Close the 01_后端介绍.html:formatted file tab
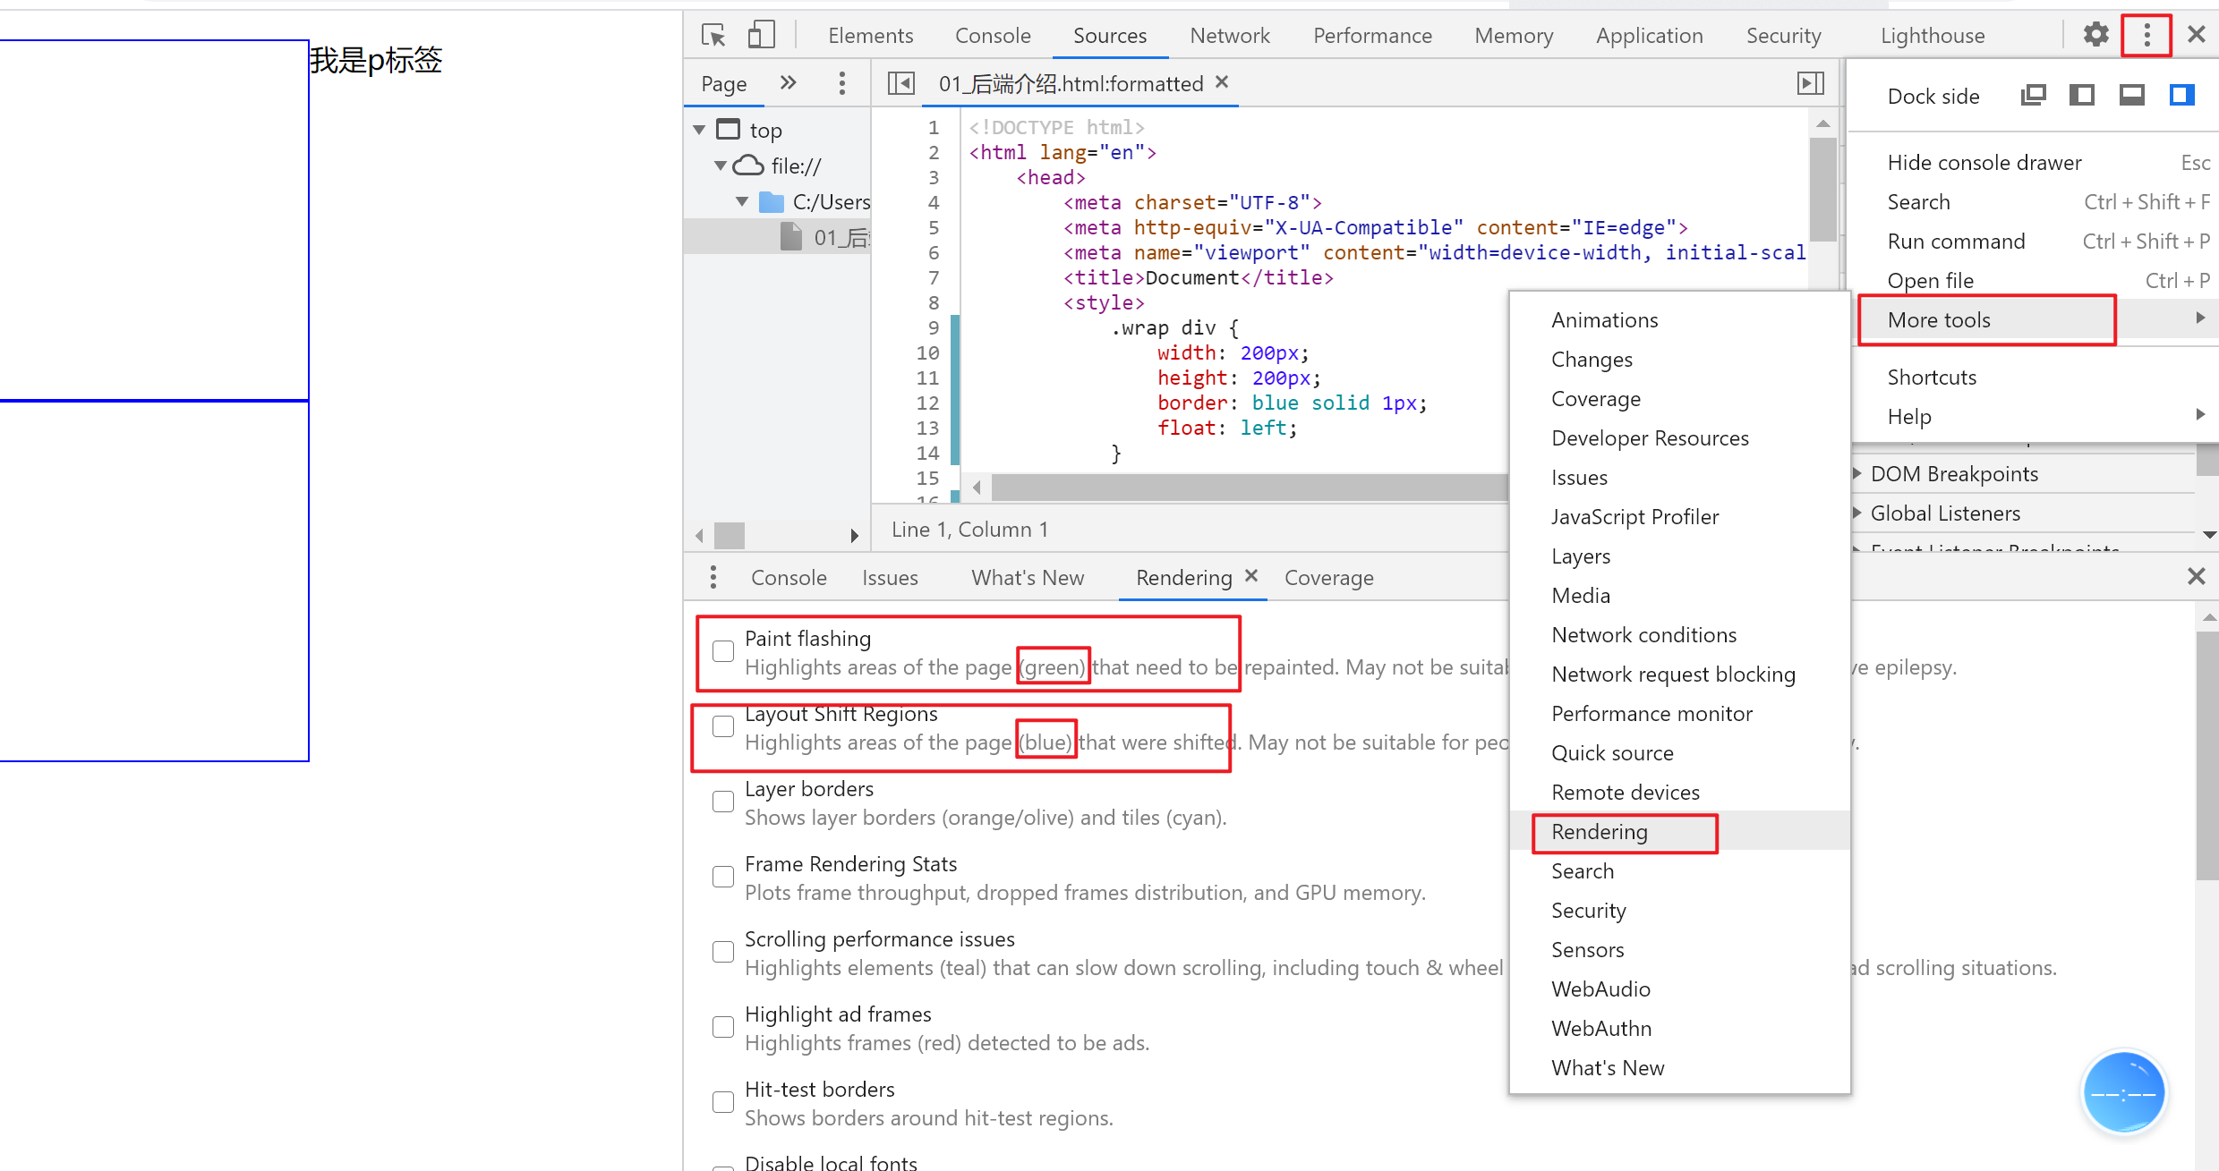The width and height of the screenshot is (2219, 1171). click(1222, 82)
